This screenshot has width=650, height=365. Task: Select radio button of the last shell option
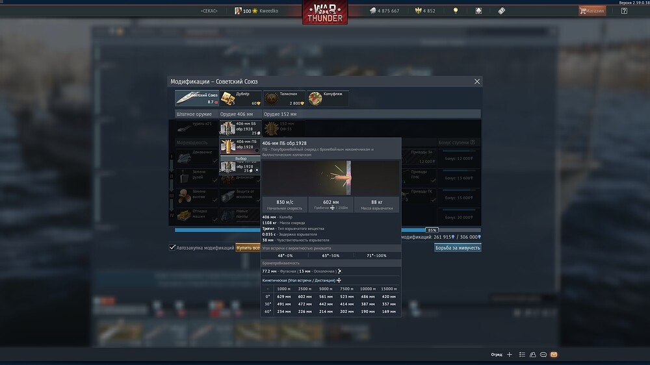pos(257,170)
